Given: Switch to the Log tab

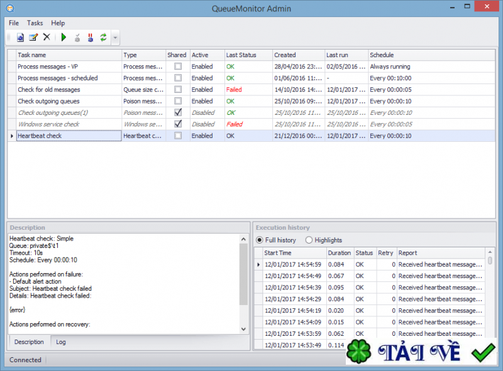Looking at the screenshot, I should tap(60, 342).
